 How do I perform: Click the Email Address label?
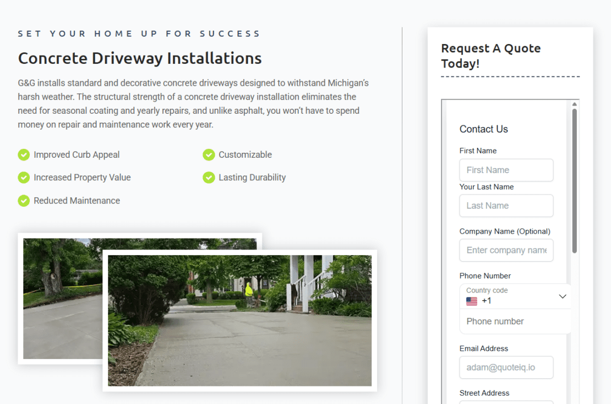point(484,348)
